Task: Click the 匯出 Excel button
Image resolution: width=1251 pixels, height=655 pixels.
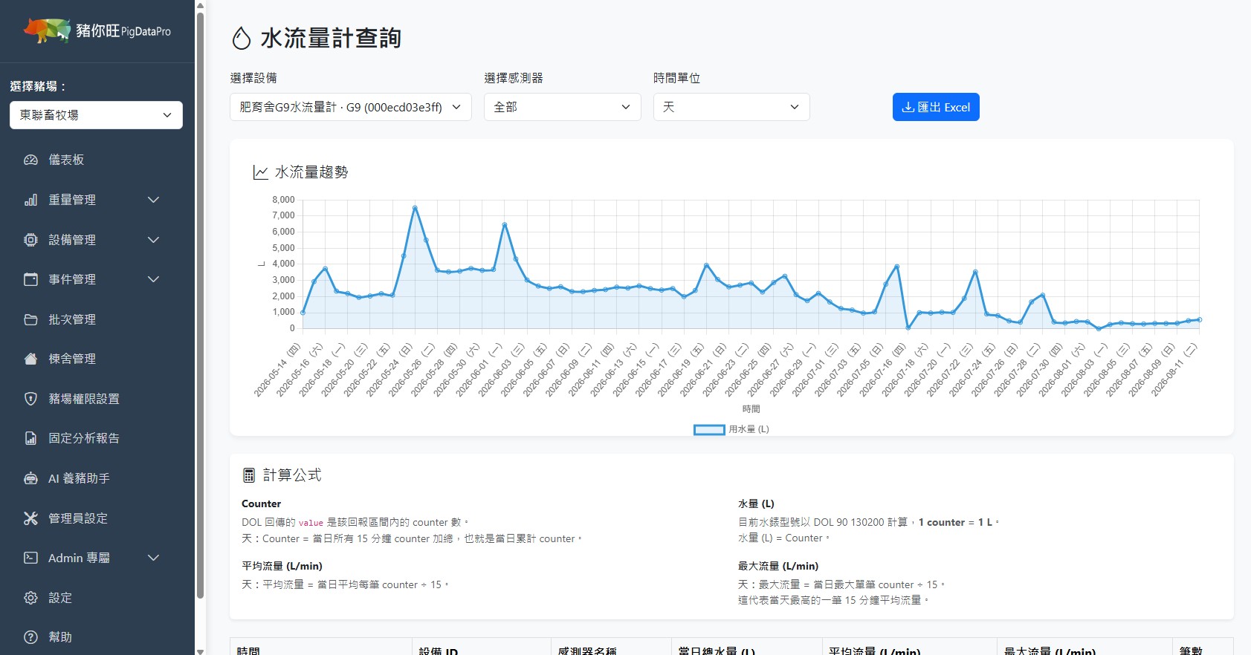Action: pyautogui.click(x=936, y=107)
